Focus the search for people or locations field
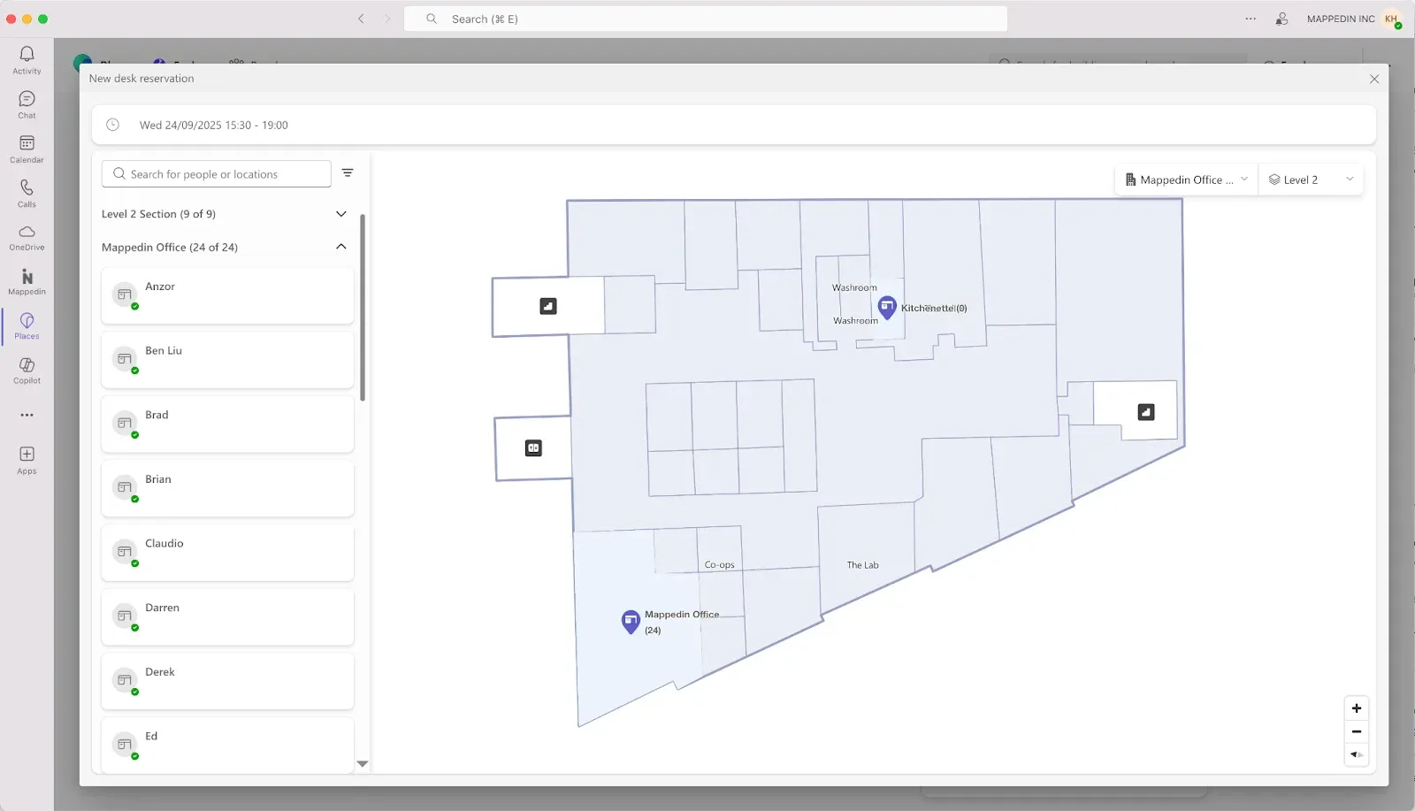 [217, 174]
